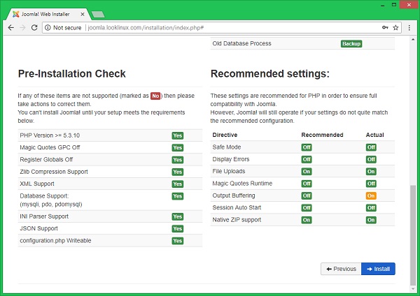
Task: Open a new browser tab
Action: point(98,15)
